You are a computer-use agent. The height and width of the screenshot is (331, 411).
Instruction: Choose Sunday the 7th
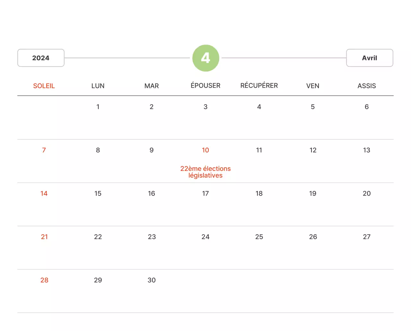(44, 150)
